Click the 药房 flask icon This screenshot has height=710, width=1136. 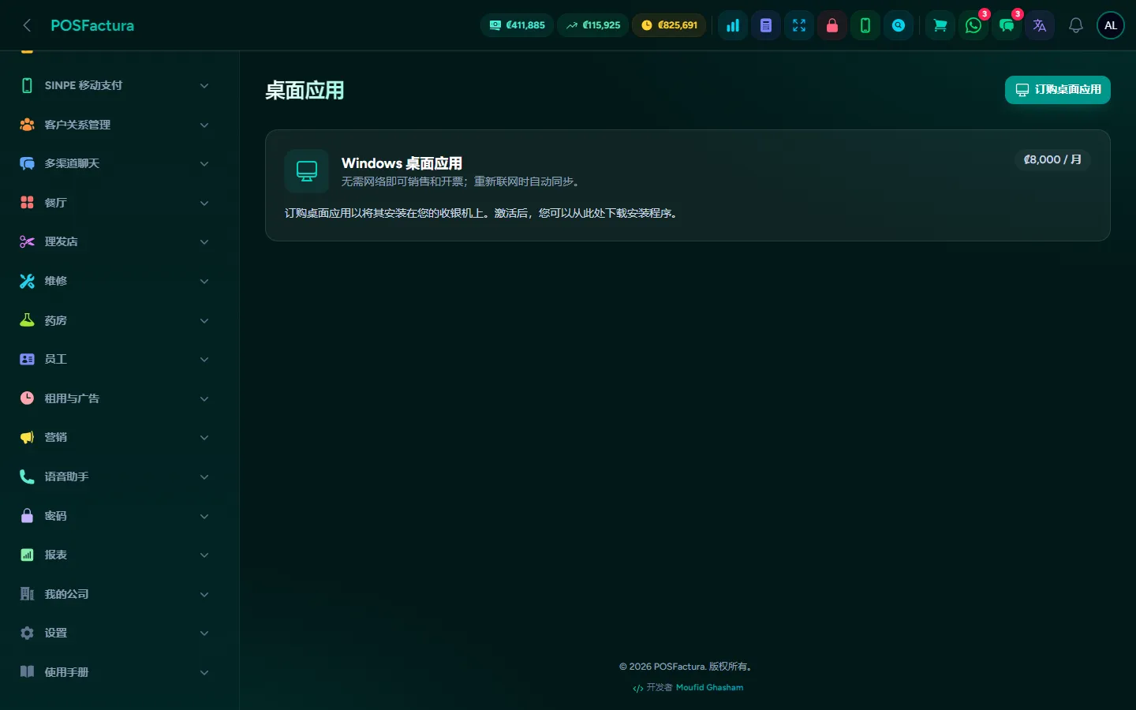click(27, 319)
